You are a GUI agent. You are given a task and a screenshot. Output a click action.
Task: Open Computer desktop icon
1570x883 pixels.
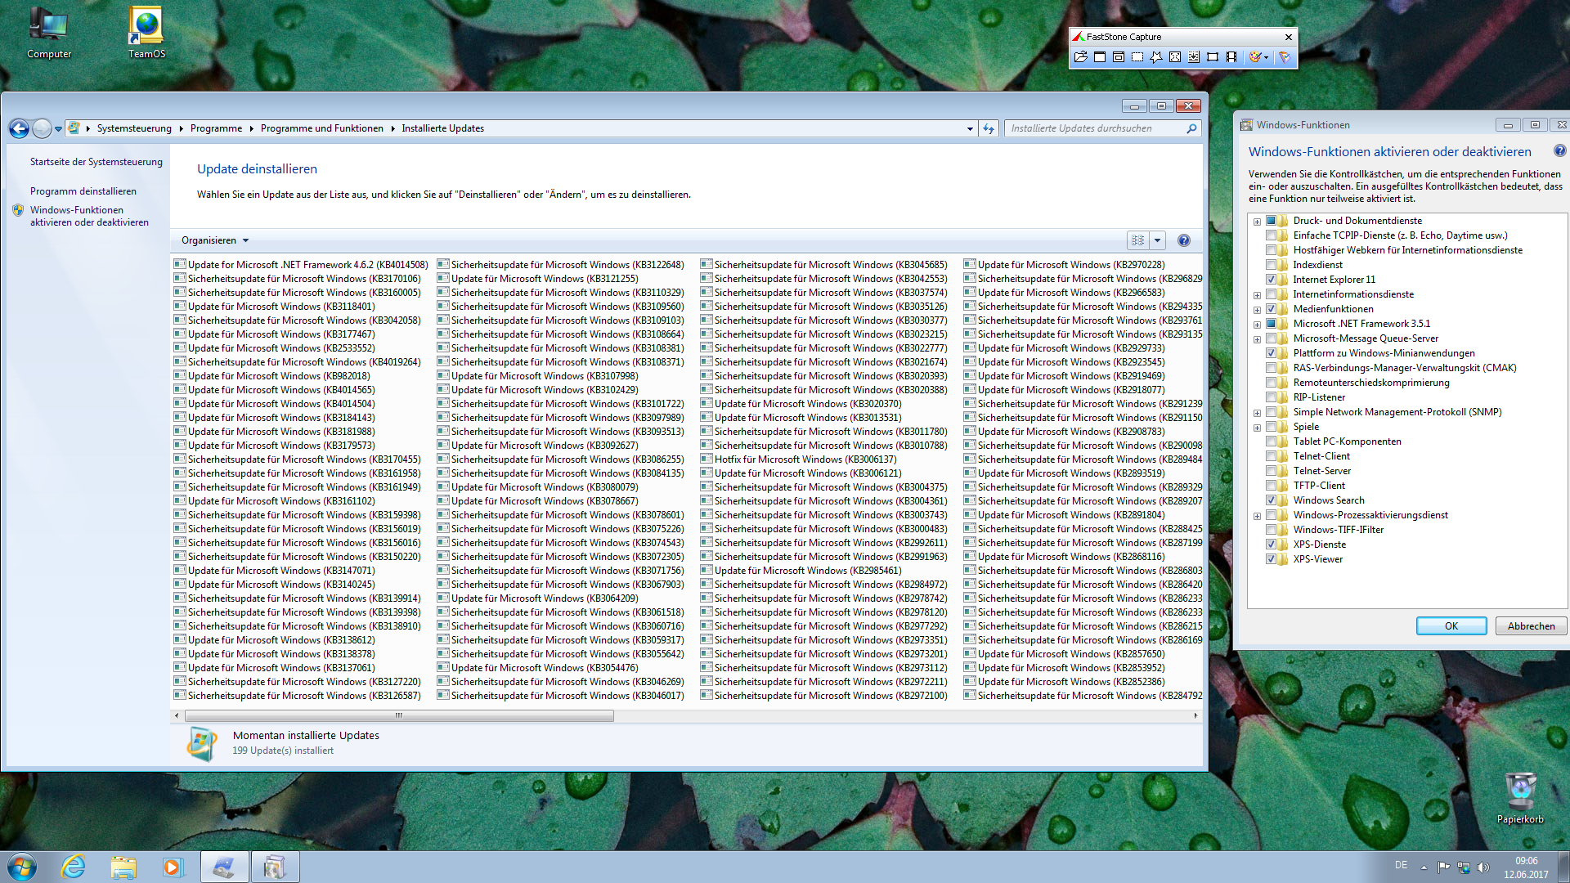tap(49, 33)
